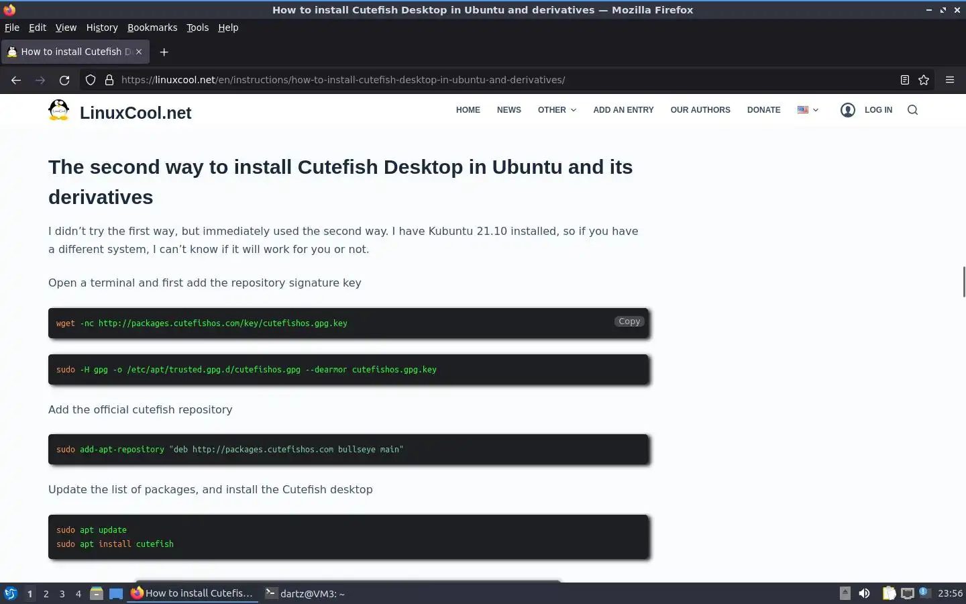Close the Cutefish article tab
This screenshot has height=604, width=966.
pyautogui.click(x=139, y=52)
